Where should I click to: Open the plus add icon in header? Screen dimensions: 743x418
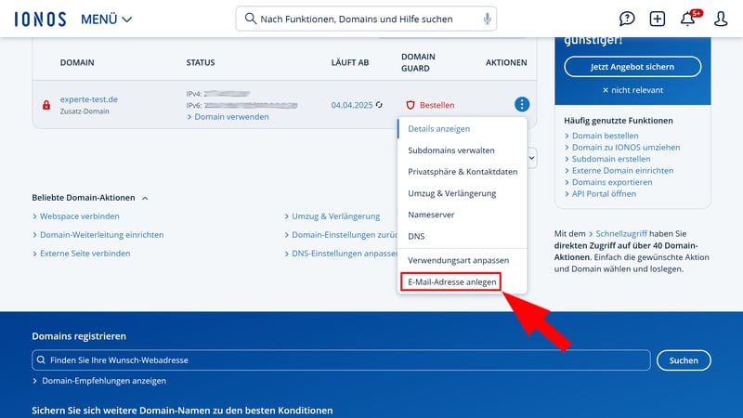658,19
